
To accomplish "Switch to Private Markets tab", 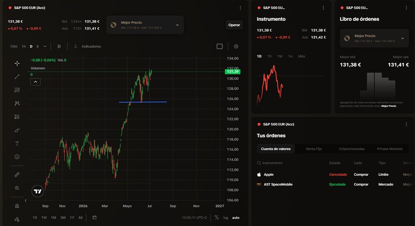I will (390, 149).
